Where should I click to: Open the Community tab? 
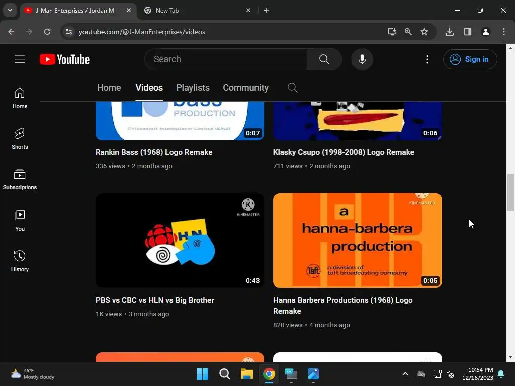click(x=245, y=88)
